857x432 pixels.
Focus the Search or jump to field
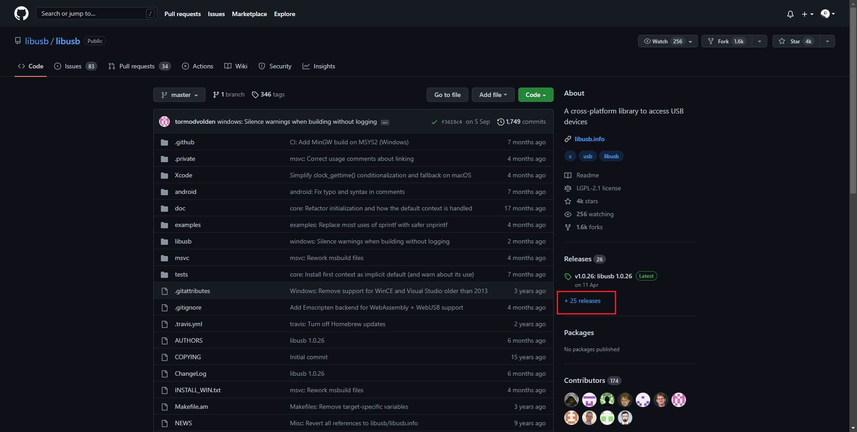tap(96, 13)
